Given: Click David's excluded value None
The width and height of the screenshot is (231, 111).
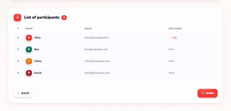Looking at the screenshot, I should pyautogui.click(x=171, y=73).
